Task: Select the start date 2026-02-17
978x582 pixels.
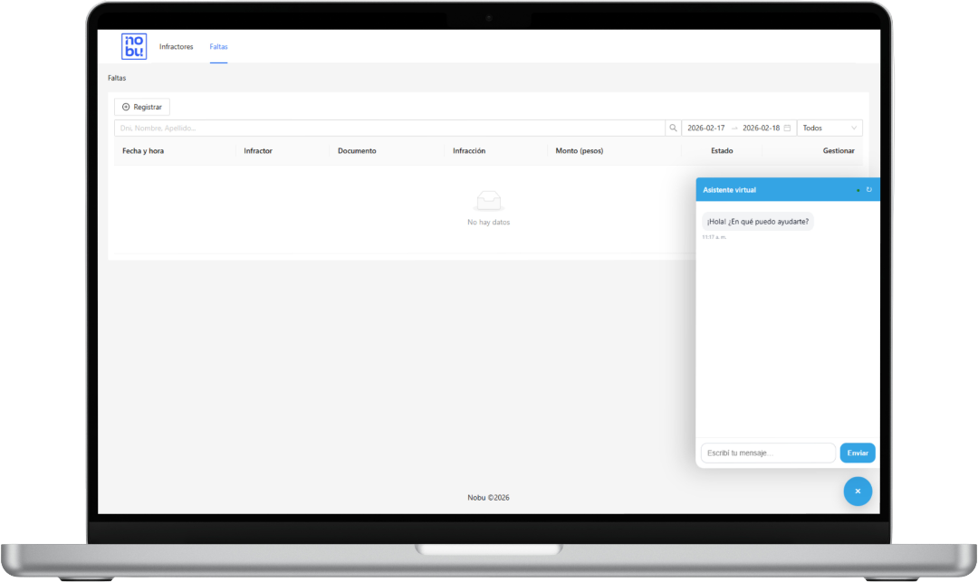Action: (706, 128)
